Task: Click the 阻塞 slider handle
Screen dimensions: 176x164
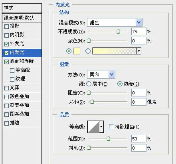Action: click(89, 92)
